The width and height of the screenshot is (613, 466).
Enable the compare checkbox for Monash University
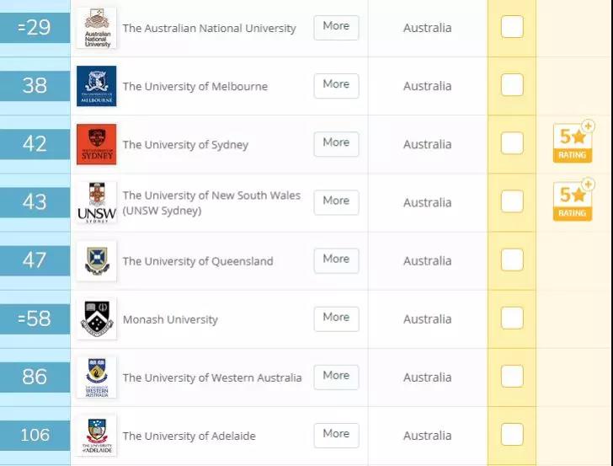(512, 318)
